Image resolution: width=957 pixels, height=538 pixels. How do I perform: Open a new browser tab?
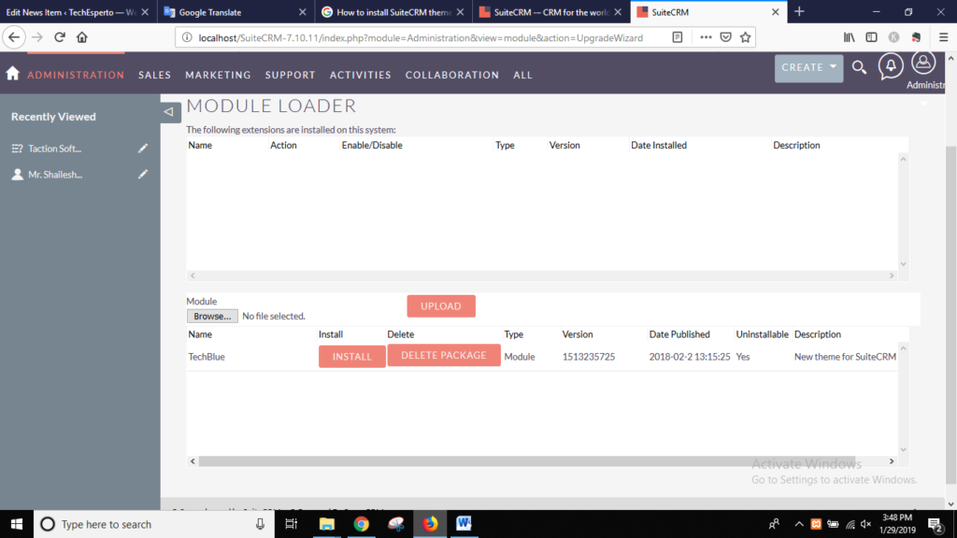point(799,11)
